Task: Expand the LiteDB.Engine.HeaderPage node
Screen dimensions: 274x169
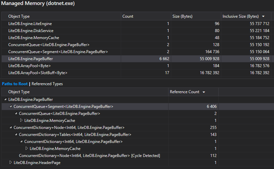Action: point(11,162)
